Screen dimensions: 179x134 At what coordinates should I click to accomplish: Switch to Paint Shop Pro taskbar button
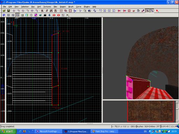(x=104, y=132)
